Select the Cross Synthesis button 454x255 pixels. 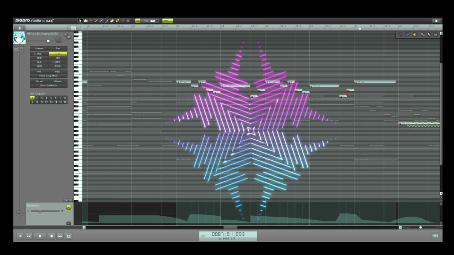pyautogui.click(x=49, y=85)
